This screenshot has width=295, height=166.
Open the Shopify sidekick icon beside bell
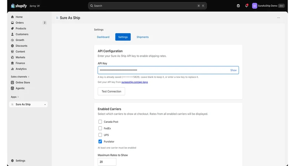(238, 6)
